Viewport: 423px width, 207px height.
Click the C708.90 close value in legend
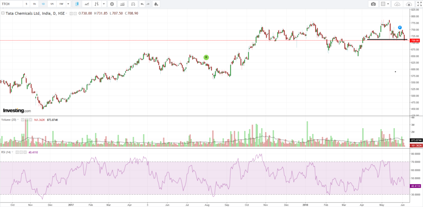point(132,13)
